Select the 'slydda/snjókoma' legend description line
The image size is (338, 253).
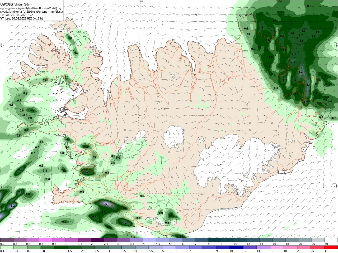tap(31, 12)
